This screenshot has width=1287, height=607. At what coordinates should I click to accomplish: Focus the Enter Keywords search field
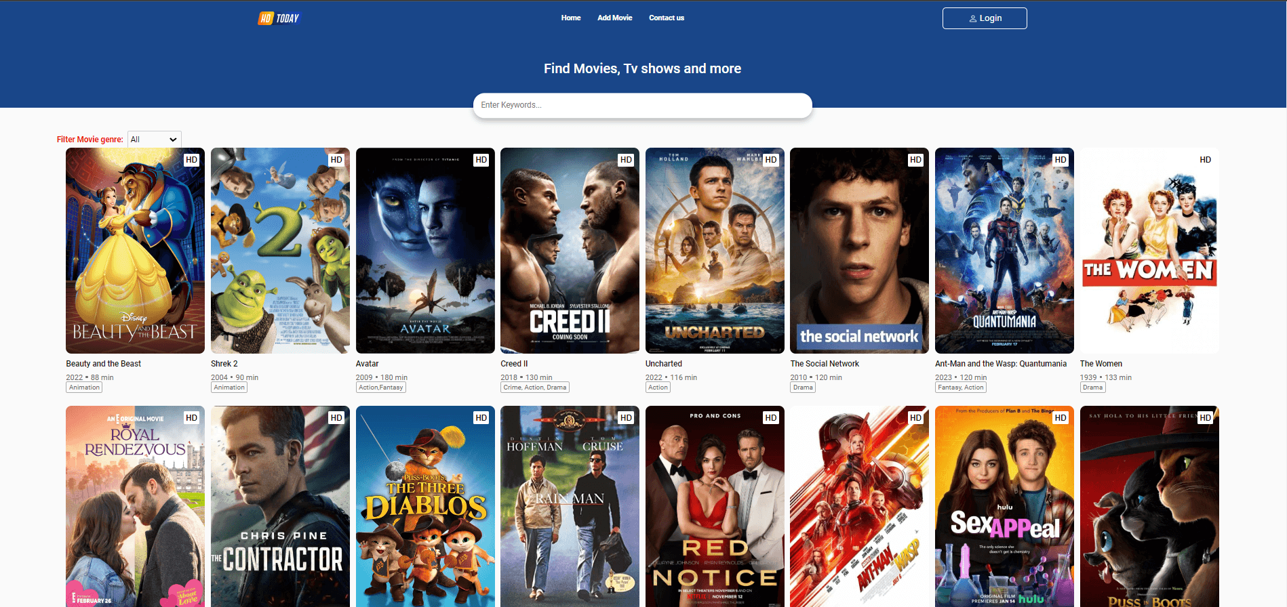[x=643, y=105]
